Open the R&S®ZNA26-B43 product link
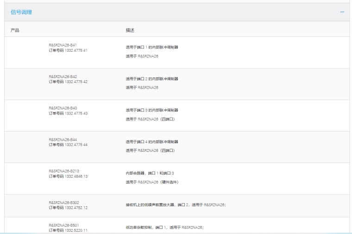Viewport: 352px width, 234px height. (63, 108)
